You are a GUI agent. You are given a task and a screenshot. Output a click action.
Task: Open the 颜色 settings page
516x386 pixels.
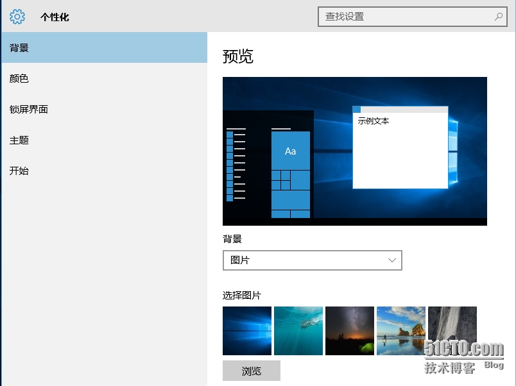[x=105, y=79]
